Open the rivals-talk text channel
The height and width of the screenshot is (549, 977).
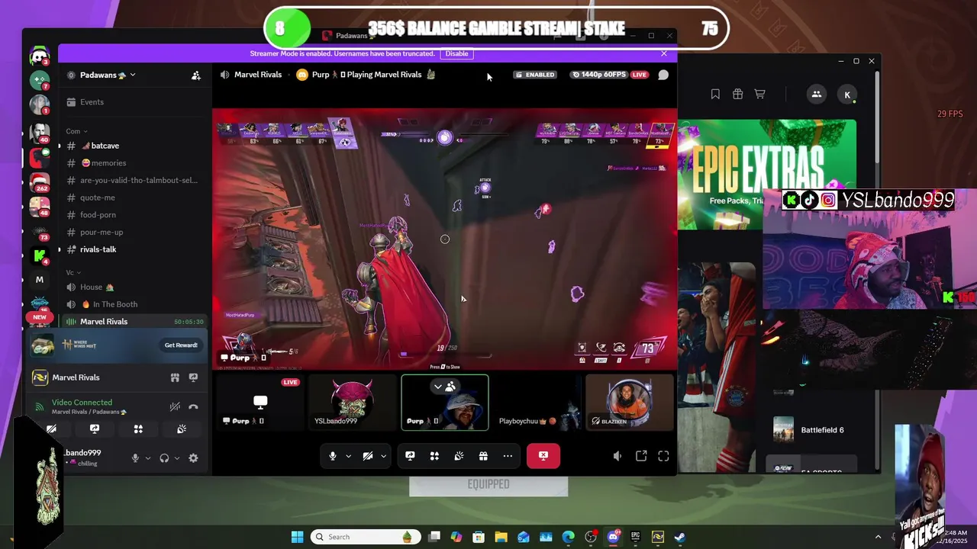98,249
